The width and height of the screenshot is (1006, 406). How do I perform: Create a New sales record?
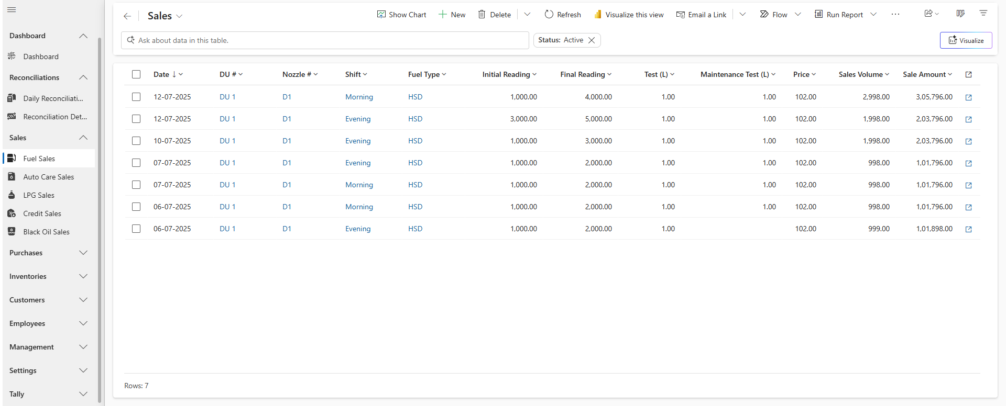pos(452,15)
